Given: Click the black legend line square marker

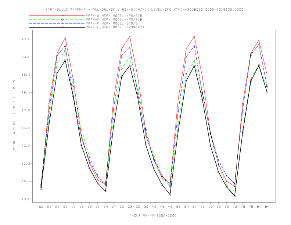Looking at the screenshot, I should (x=62, y=28).
